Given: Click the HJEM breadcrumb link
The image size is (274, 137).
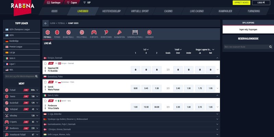Looking at the screenshot, I should coord(52,23).
